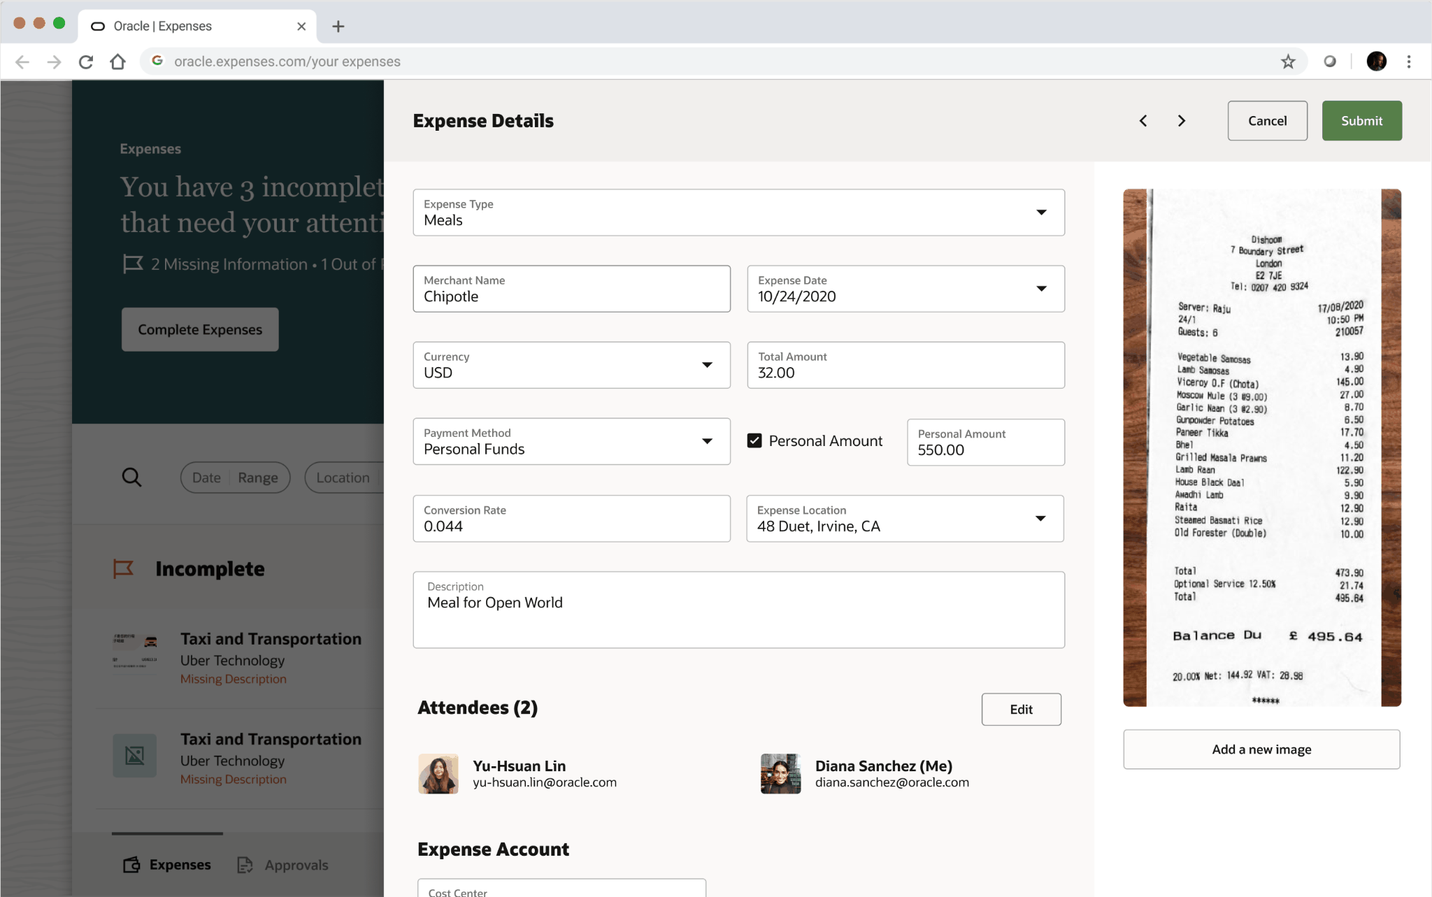
Task: Click Yu-Hsuan Lin's avatar
Action: click(438, 774)
